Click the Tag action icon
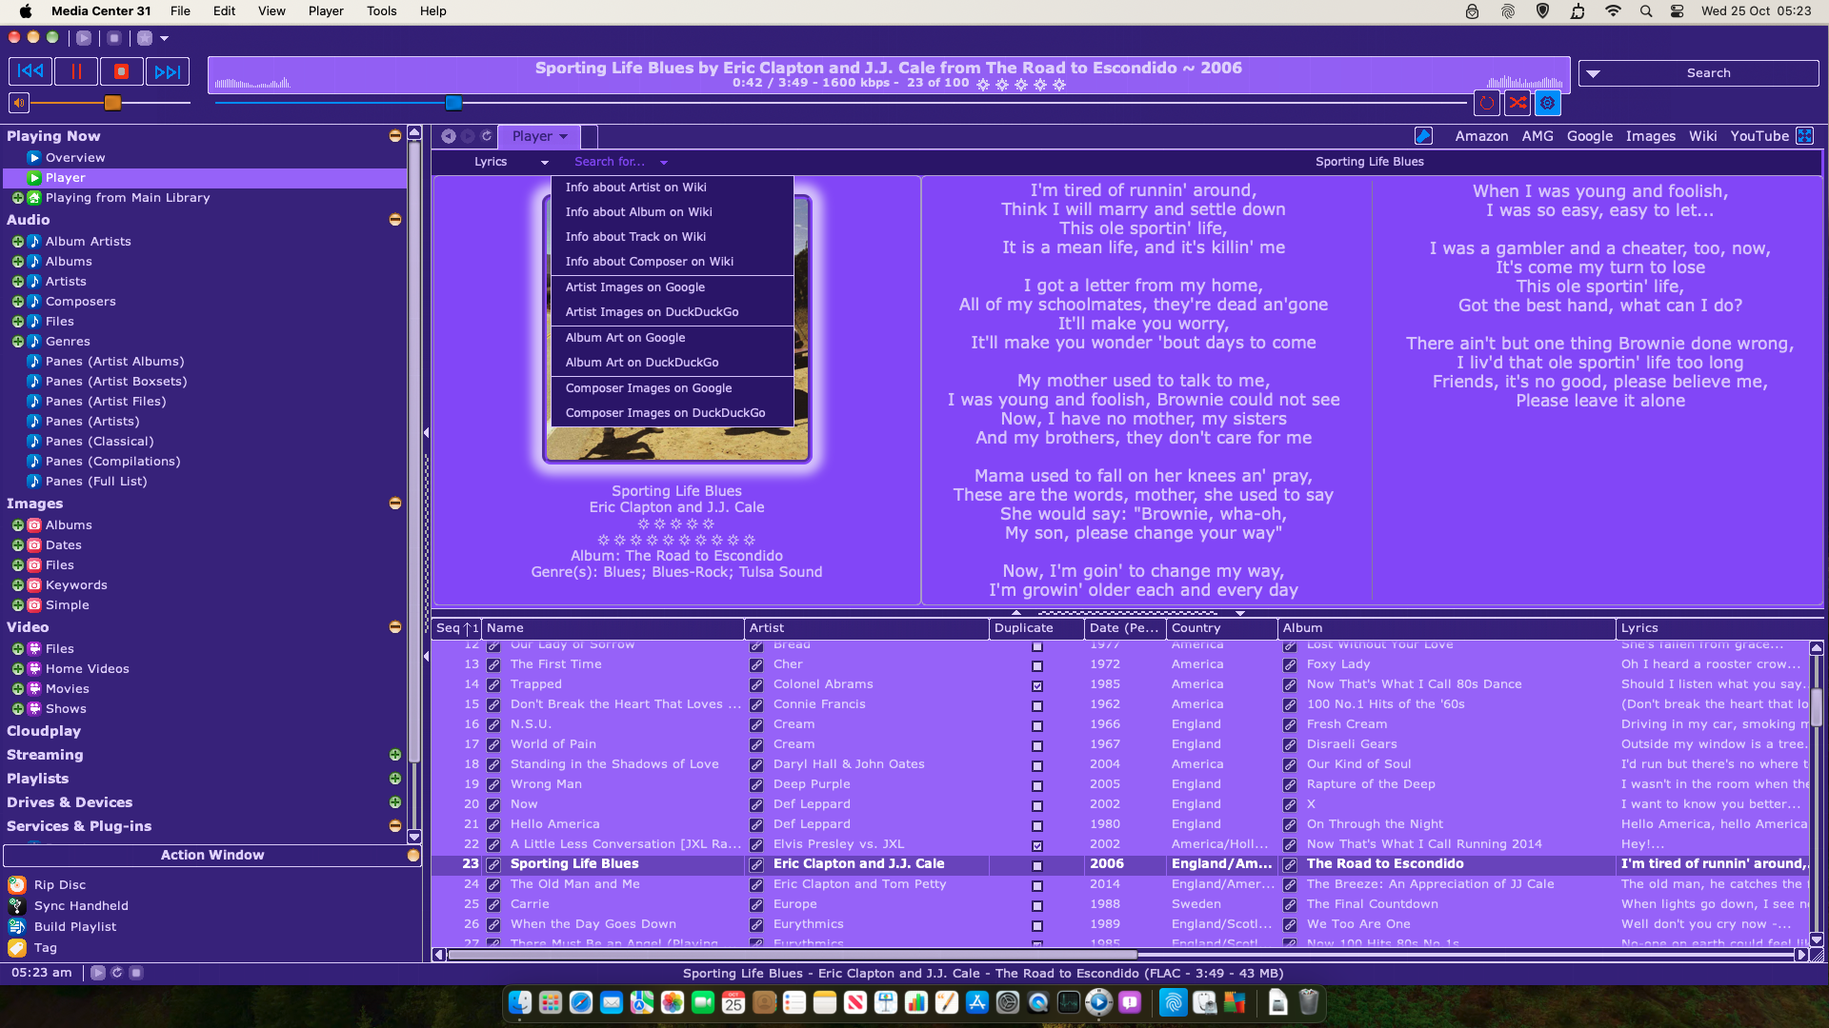The width and height of the screenshot is (1829, 1028). 17,948
